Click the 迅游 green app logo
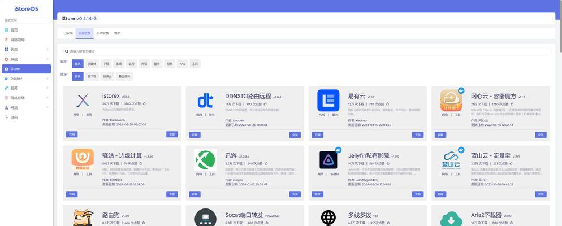562x226 pixels. pyautogui.click(x=205, y=160)
